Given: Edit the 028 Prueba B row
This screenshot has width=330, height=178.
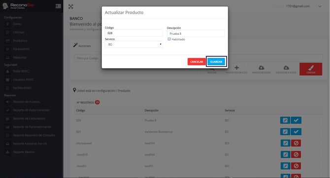Looking at the screenshot, I should (285, 120).
